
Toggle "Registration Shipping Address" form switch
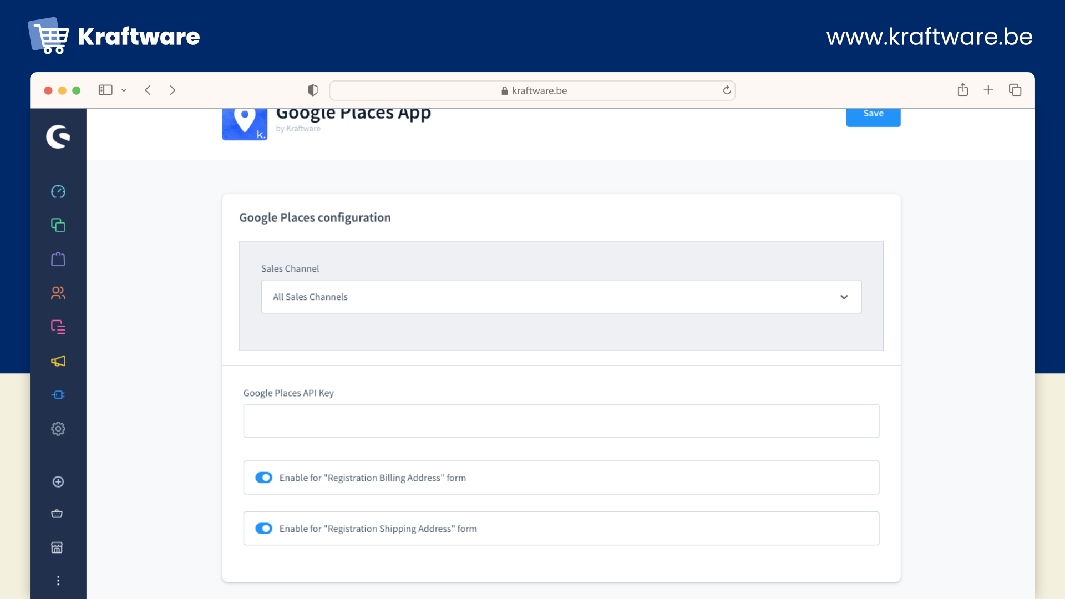click(264, 529)
